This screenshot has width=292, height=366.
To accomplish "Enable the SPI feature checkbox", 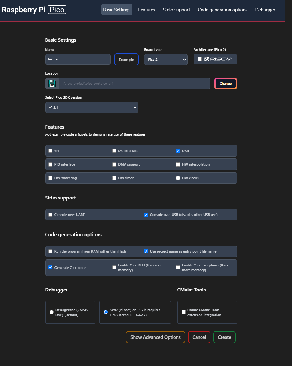I will point(50,150).
